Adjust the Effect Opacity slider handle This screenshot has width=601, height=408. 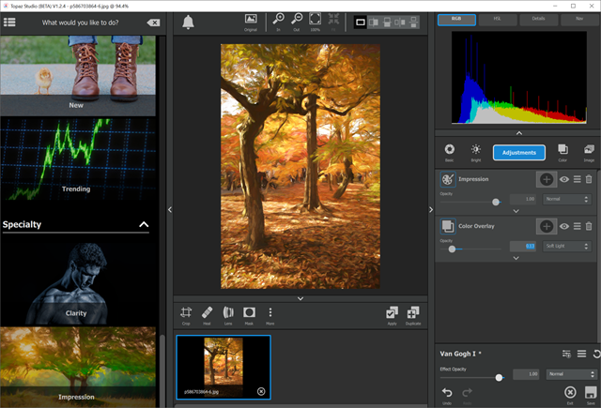coord(499,377)
